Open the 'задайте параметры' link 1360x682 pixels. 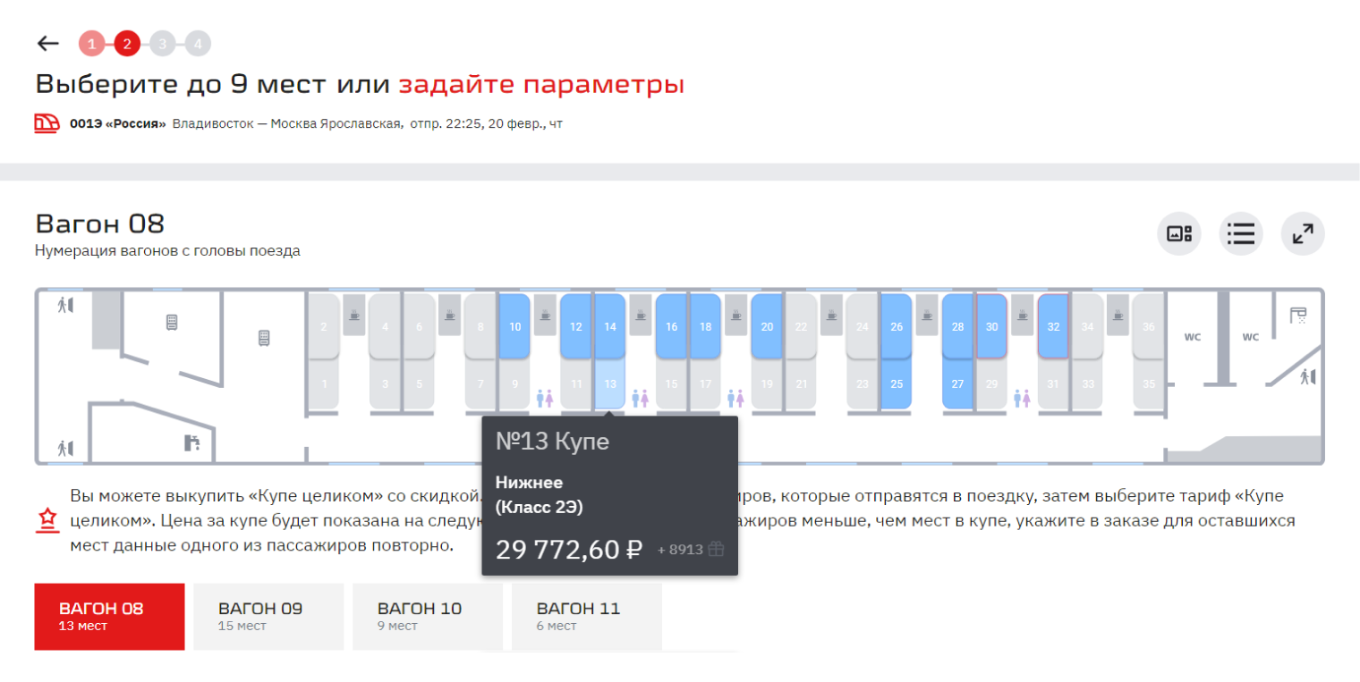(x=541, y=85)
